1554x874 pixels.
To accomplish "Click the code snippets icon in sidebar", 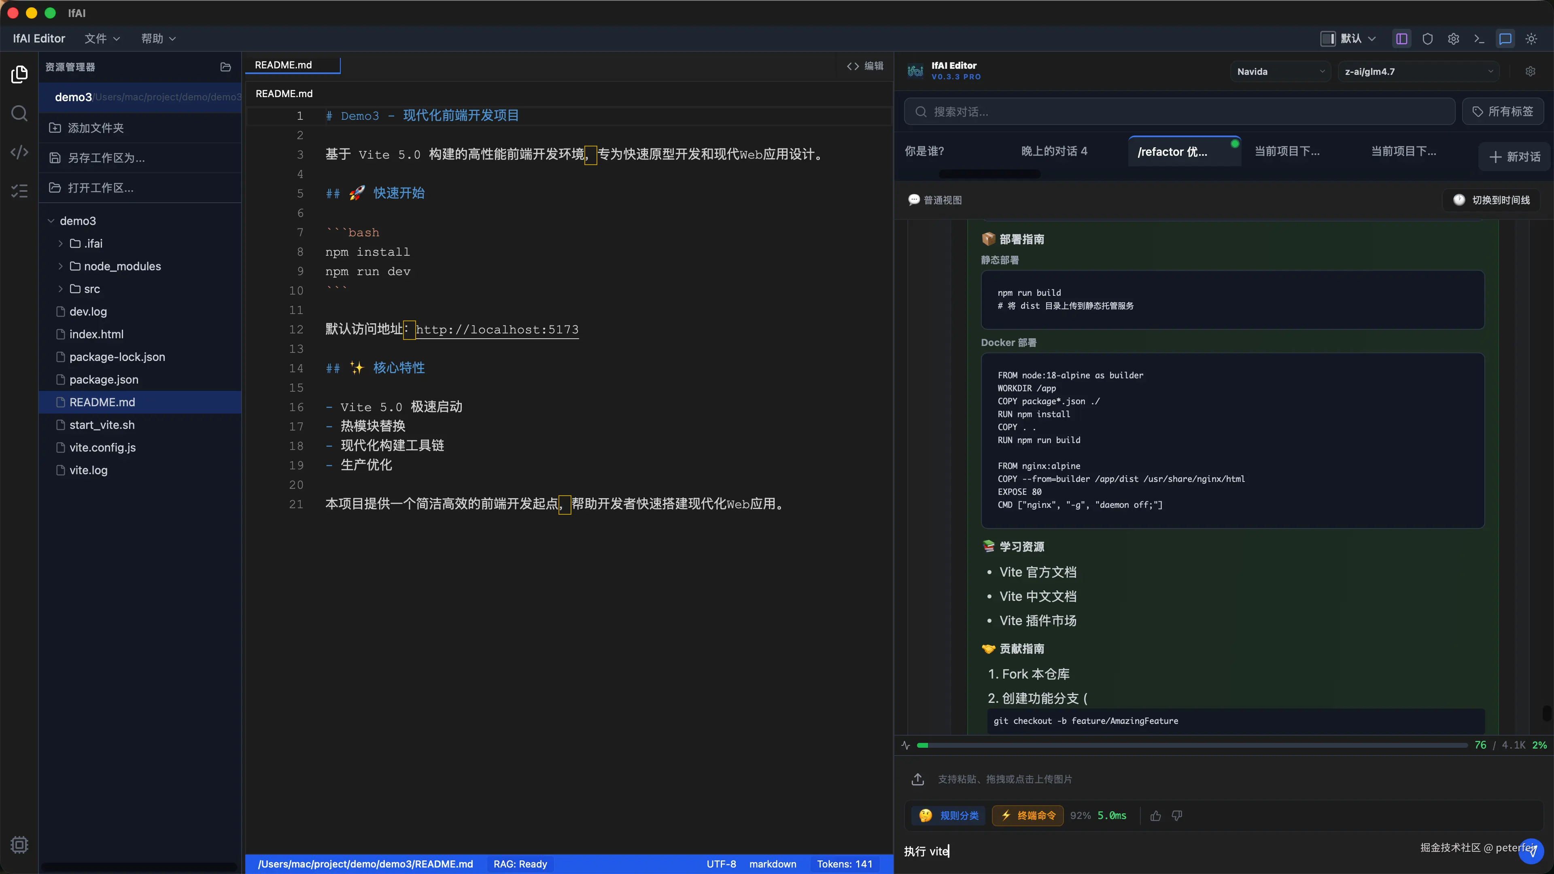I will [19, 152].
